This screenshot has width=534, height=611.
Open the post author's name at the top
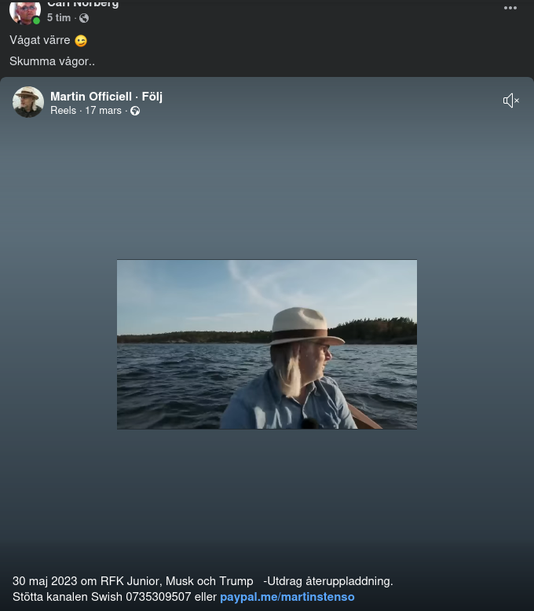click(82, 4)
